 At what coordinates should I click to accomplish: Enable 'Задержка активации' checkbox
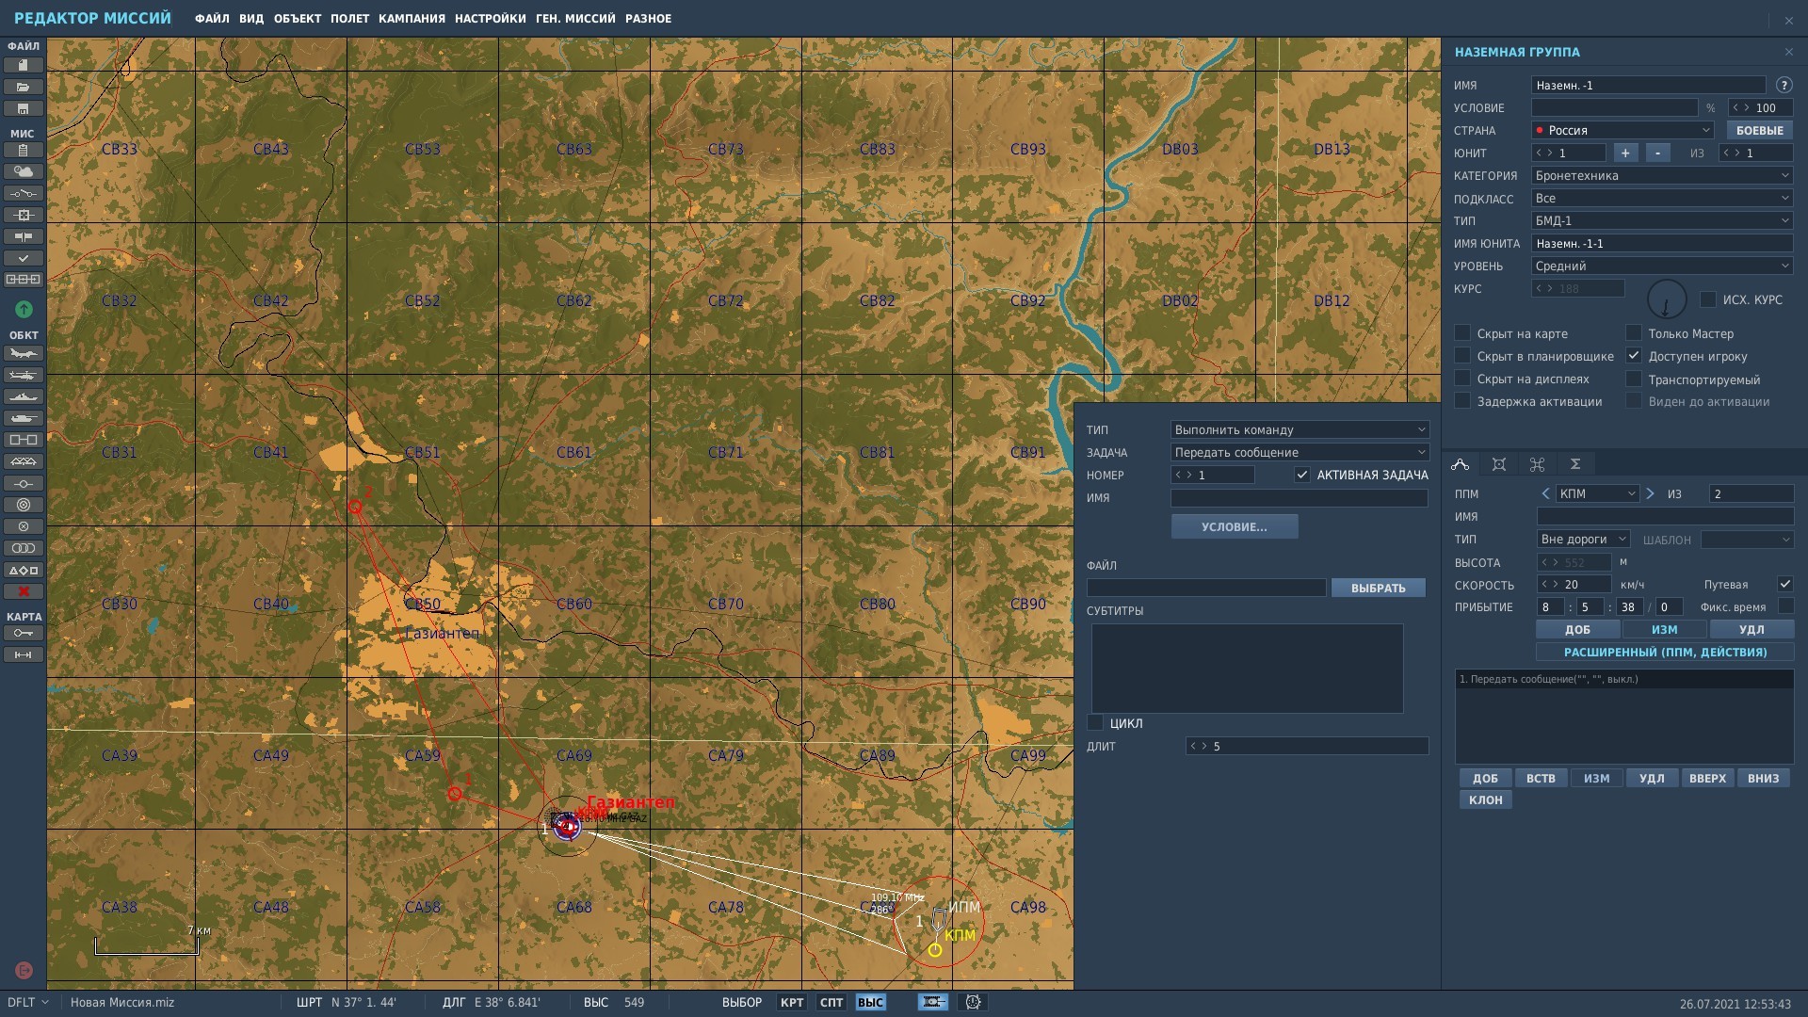[x=1462, y=401]
